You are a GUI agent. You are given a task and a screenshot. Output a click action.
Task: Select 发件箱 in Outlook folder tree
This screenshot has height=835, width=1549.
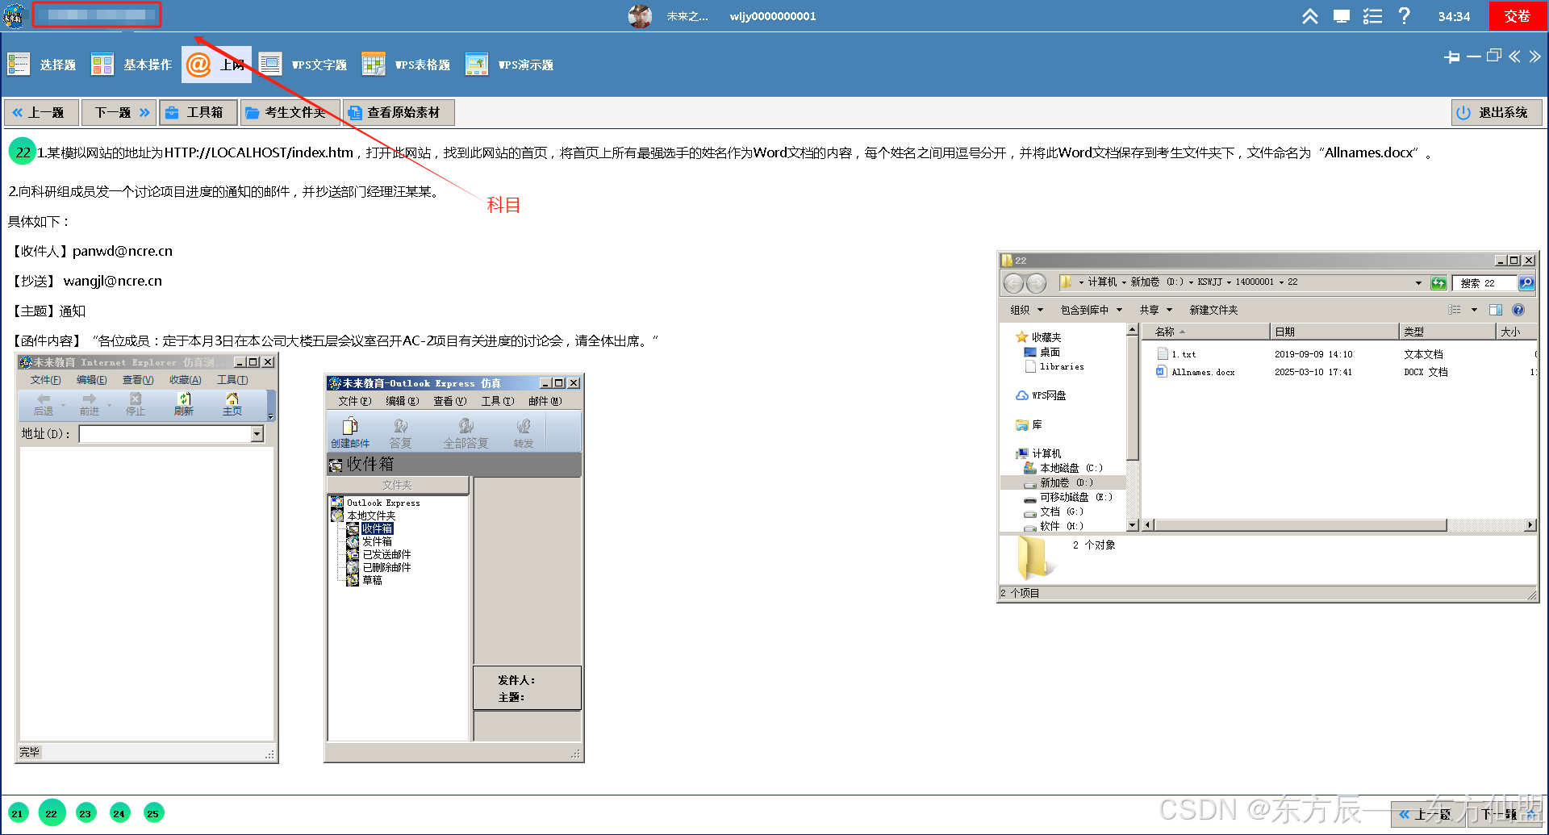coord(377,541)
